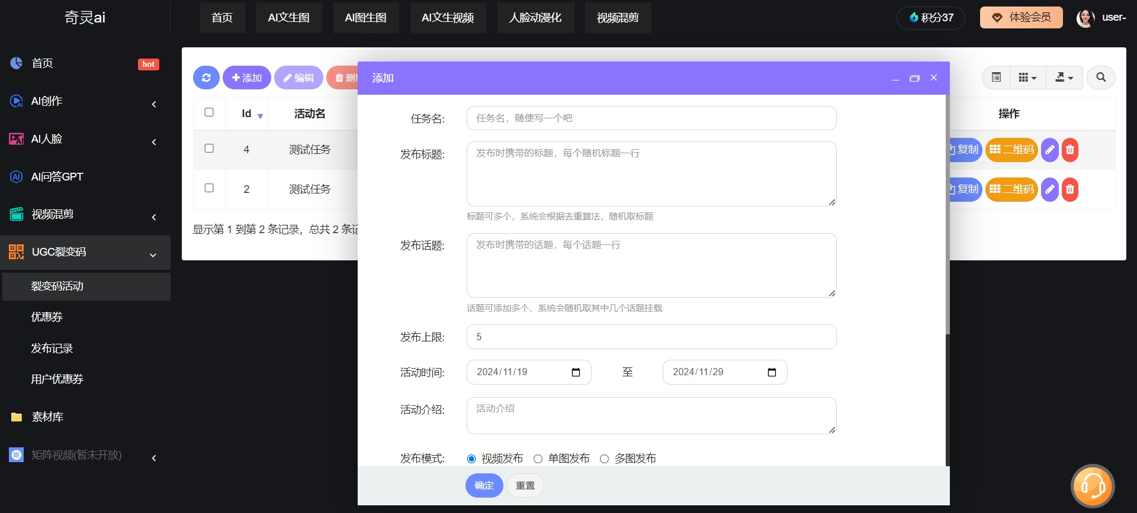Click the 确定 confirm button
This screenshot has height=513, width=1137.
[484, 485]
